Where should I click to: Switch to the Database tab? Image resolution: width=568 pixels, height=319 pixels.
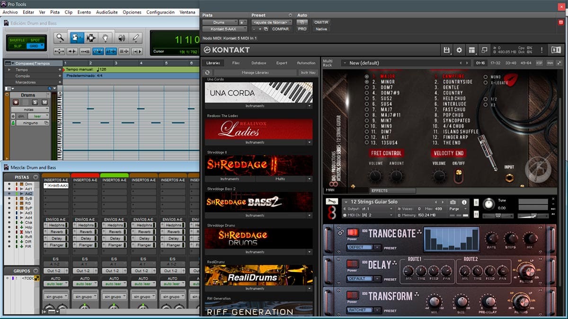point(258,63)
